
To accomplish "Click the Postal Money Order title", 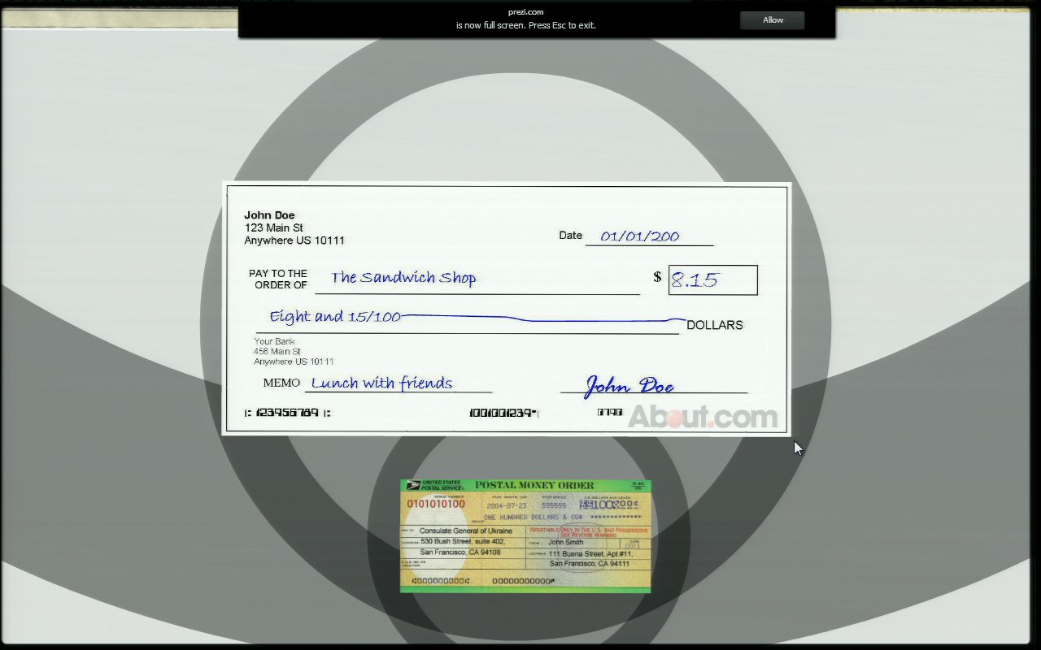I will 534,485.
